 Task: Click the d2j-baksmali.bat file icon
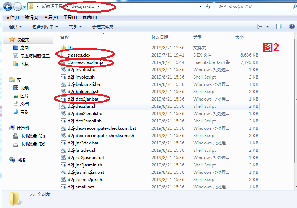click(63, 84)
